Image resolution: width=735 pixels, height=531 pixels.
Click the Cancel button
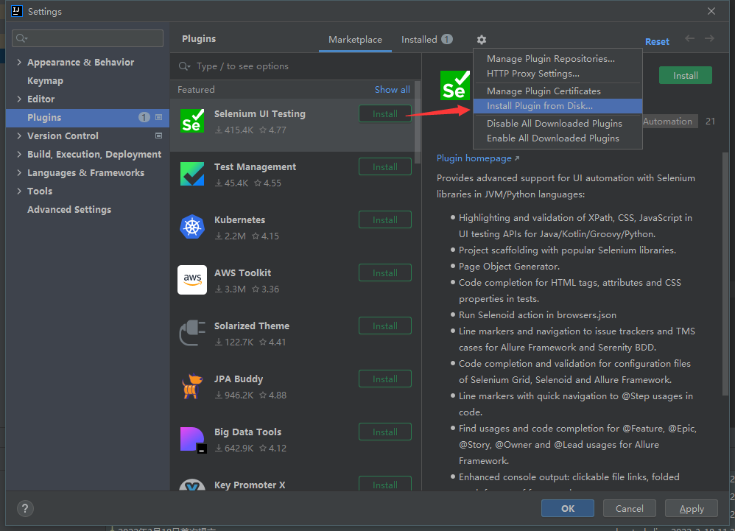629,508
